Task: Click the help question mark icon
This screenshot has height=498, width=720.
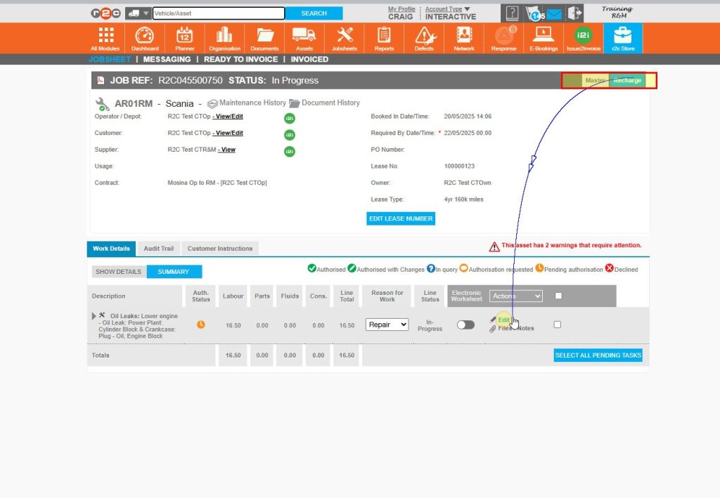Action: pyautogui.click(x=512, y=13)
